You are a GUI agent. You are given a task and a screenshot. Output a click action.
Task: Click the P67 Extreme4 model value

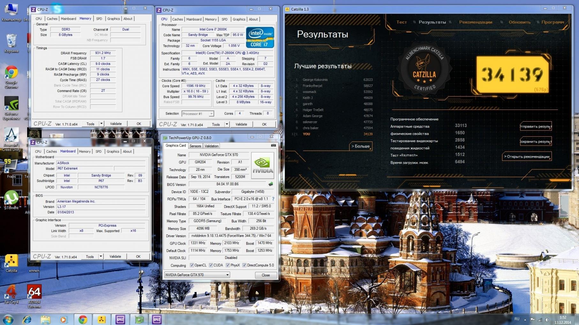point(85,169)
